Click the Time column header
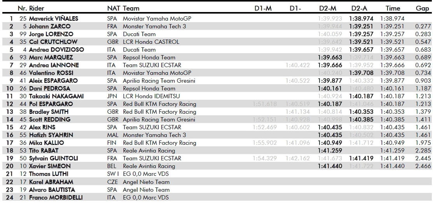Image resolution: width=433 pixels, height=203 pixels. (x=393, y=8)
